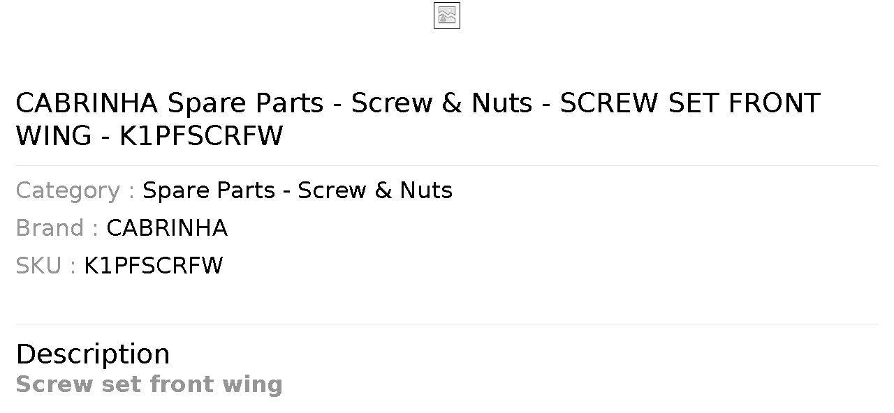
Task: Click 'Spare Parts' within the product title
Action: (x=245, y=103)
